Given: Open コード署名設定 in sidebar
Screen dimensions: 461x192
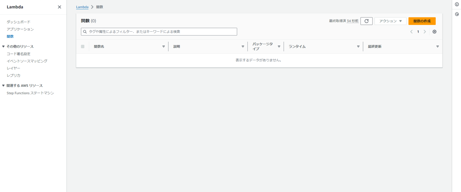Looking at the screenshot, I should click(18, 54).
